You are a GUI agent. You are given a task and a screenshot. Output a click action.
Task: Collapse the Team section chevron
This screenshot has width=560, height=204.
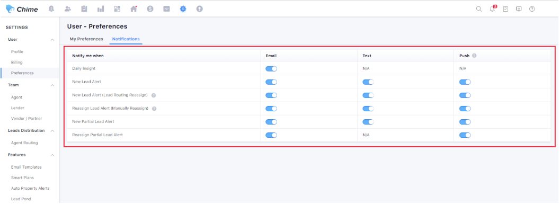click(x=52, y=85)
